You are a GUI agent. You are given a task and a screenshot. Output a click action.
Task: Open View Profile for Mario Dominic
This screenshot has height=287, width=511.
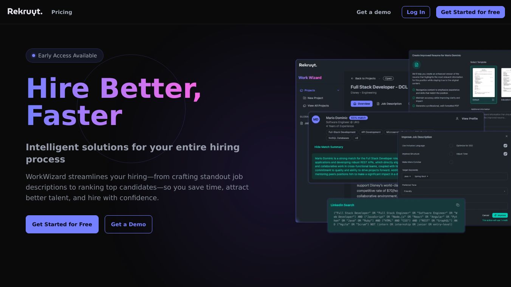[467, 119]
